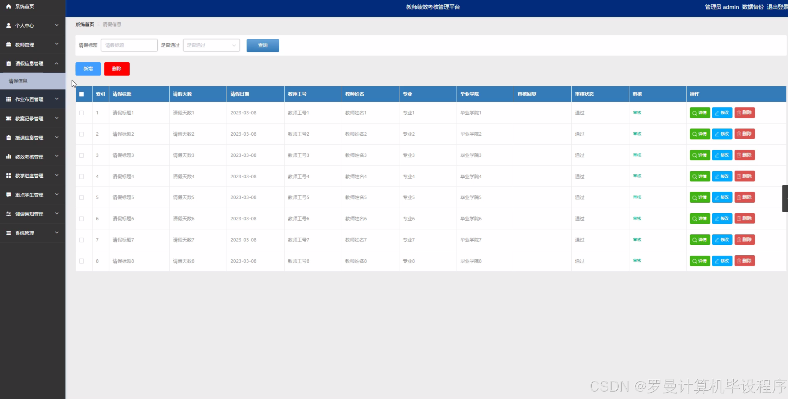This screenshot has width=788, height=399.
Task: Click the chat icon for 重点学生管理
Action: 8,195
